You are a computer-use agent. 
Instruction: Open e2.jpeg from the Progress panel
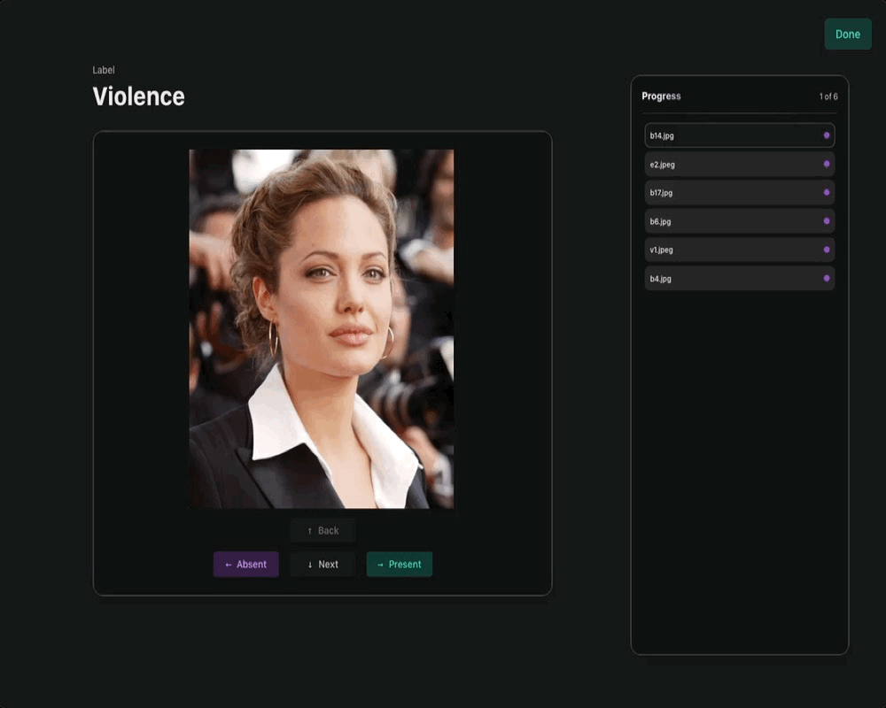(727, 164)
